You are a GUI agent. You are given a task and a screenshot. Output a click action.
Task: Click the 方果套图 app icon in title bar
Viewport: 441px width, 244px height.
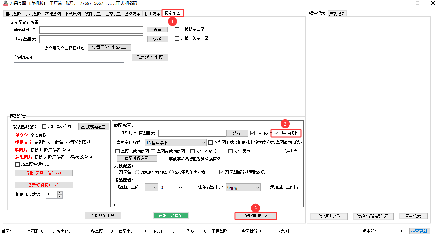click(5, 3)
